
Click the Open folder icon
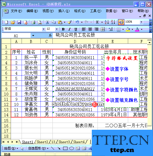13,22
